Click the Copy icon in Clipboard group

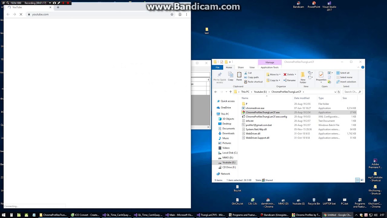(231, 76)
